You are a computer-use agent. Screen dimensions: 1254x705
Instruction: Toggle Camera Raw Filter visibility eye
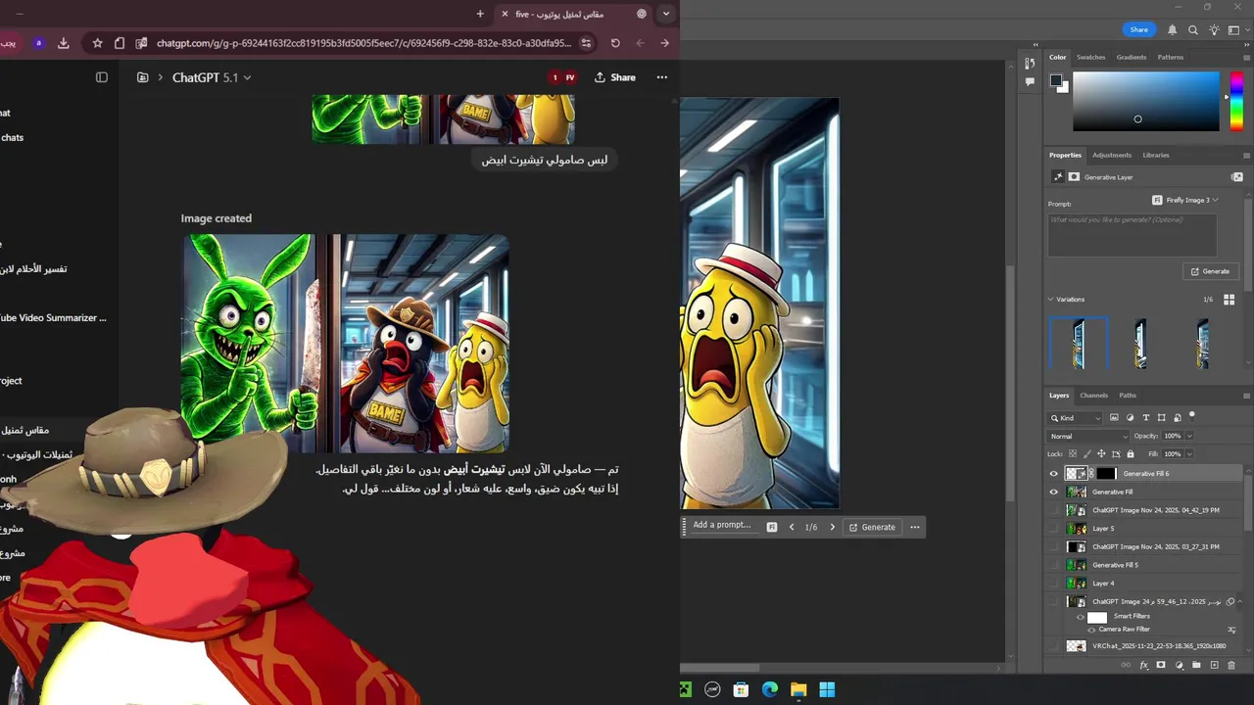click(1091, 630)
